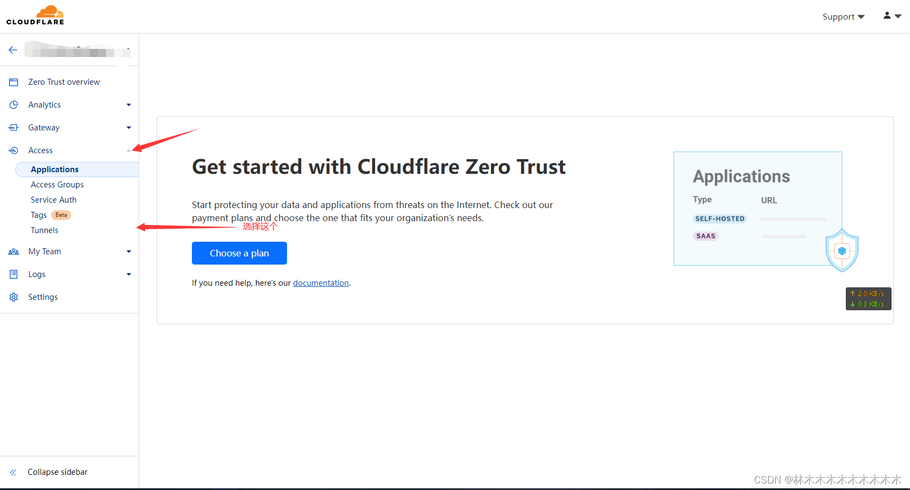Open Settings via the gear icon

[13, 297]
